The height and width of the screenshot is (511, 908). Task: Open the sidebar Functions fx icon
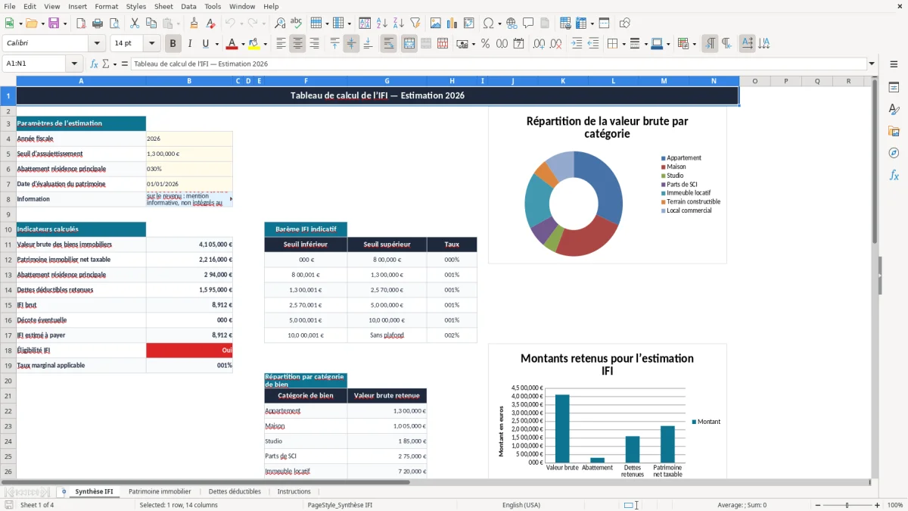(894, 175)
